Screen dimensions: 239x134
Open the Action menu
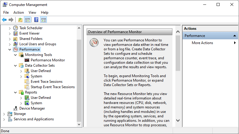pyautogui.click(x=19, y=13)
